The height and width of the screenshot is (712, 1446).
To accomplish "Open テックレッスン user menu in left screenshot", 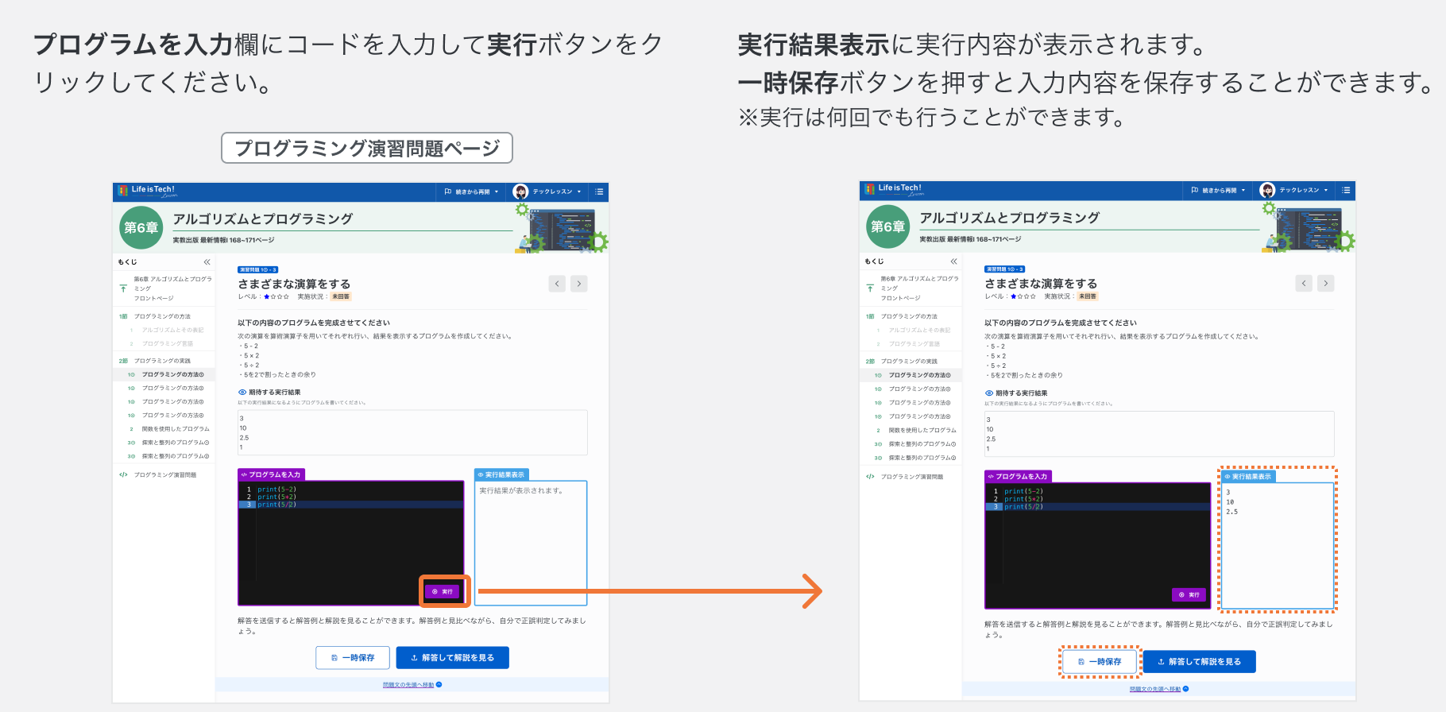I will click(x=548, y=192).
